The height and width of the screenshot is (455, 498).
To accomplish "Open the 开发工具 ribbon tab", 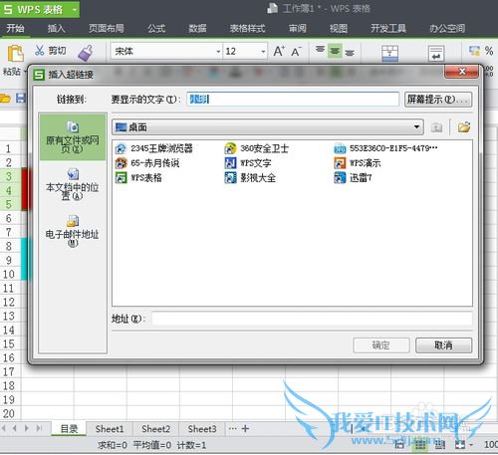I will point(388,28).
